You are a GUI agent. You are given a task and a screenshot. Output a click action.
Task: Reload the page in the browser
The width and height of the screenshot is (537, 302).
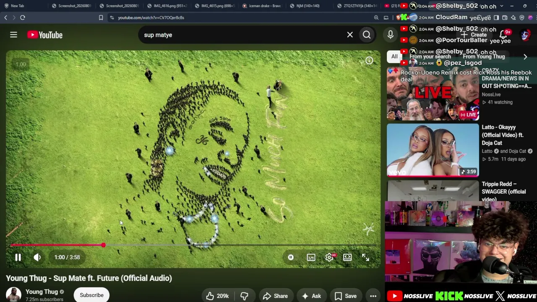click(x=23, y=18)
